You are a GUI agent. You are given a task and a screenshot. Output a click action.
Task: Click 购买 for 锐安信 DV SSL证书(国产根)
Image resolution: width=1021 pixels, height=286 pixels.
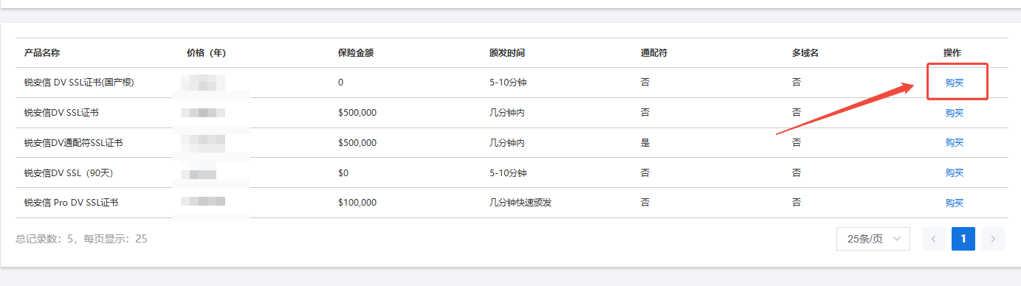pos(955,83)
